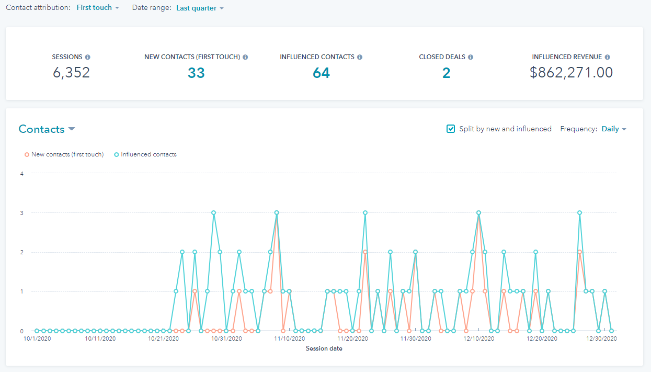Open the 2 closed deals number link

446,73
